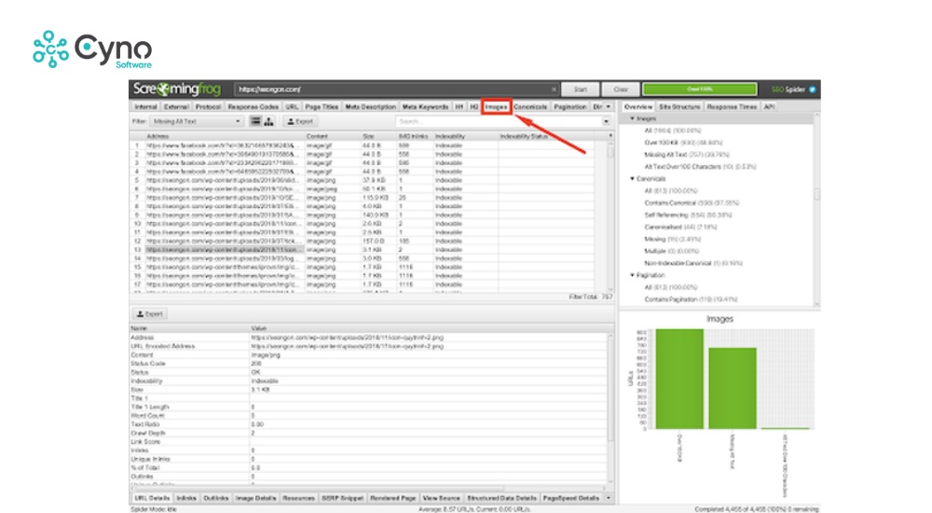Open the Filter dropdown showing Missing Alt Text

[197, 121]
